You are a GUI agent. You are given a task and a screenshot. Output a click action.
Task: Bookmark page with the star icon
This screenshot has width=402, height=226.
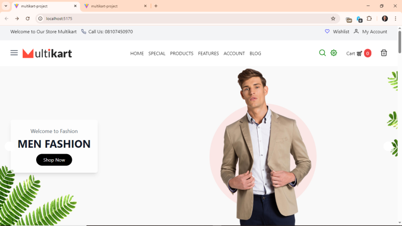tap(333, 19)
